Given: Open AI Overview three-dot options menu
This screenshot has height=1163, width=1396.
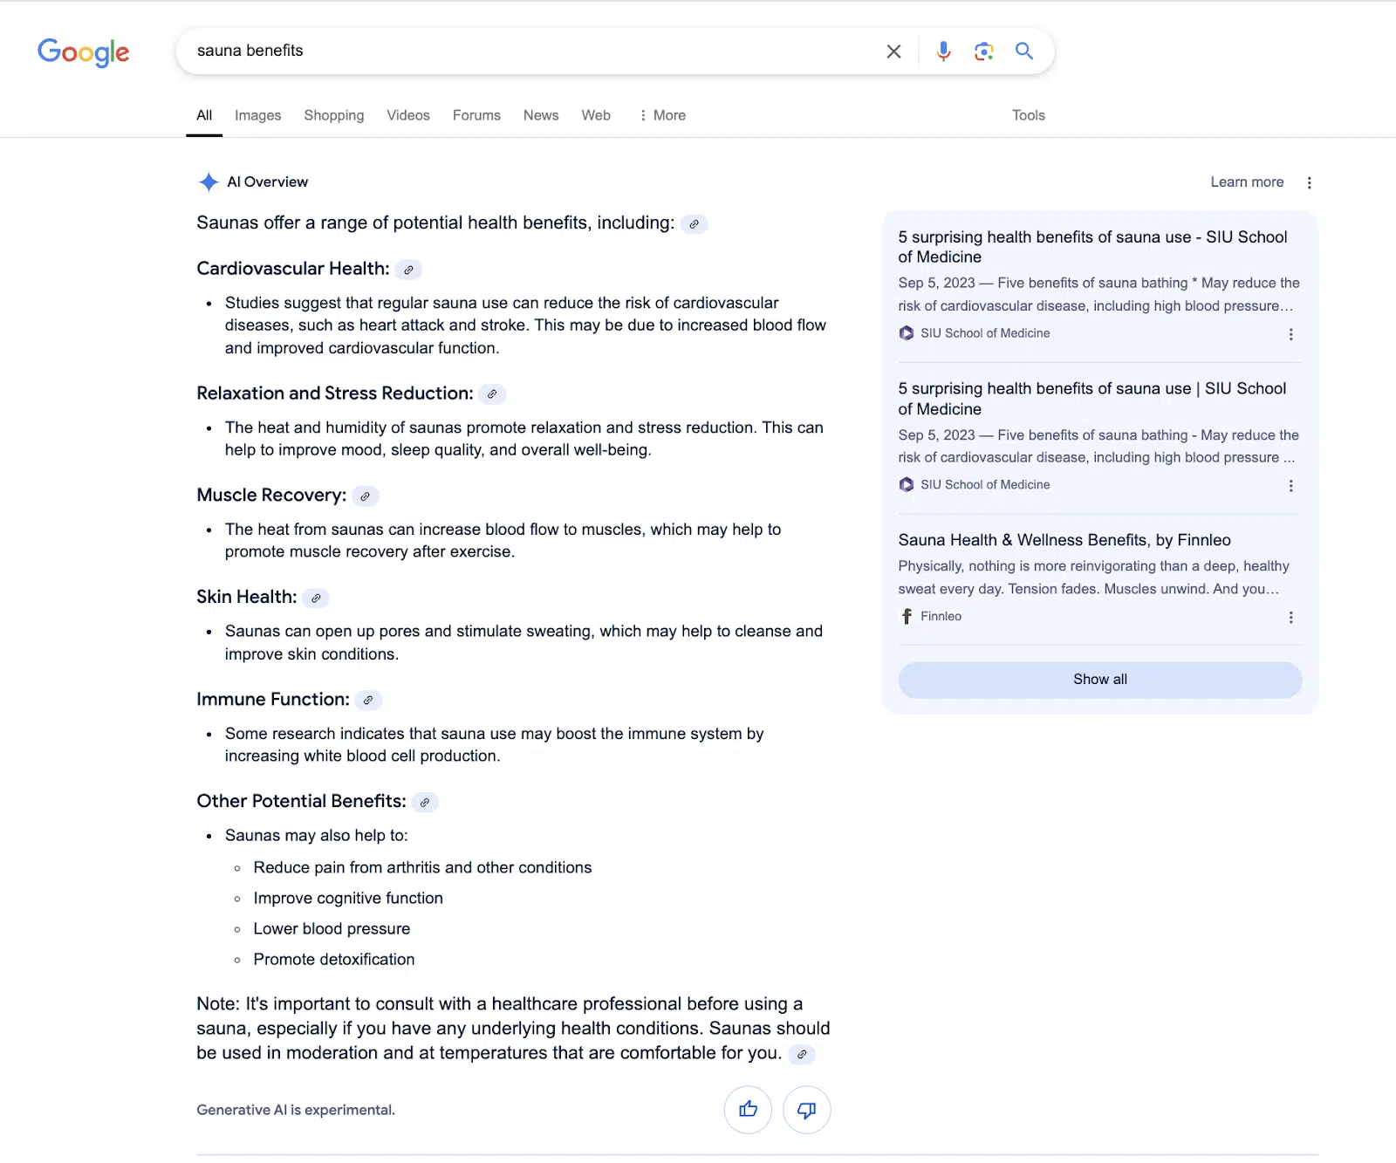Looking at the screenshot, I should (x=1309, y=182).
